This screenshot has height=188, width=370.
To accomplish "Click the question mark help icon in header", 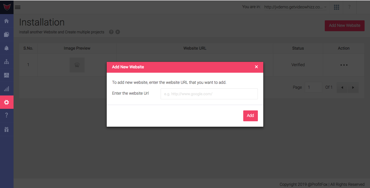I will tap(349, 7).
